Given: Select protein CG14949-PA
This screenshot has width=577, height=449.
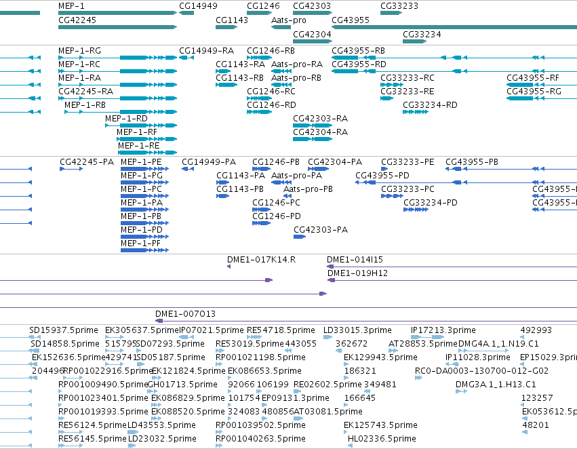Looking at the screenshot, I should pyautogui.click(x=188, y=169).
